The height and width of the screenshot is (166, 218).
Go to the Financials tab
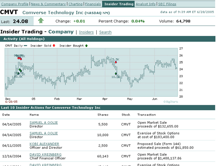pyautogui.click(x=93, y=4)
